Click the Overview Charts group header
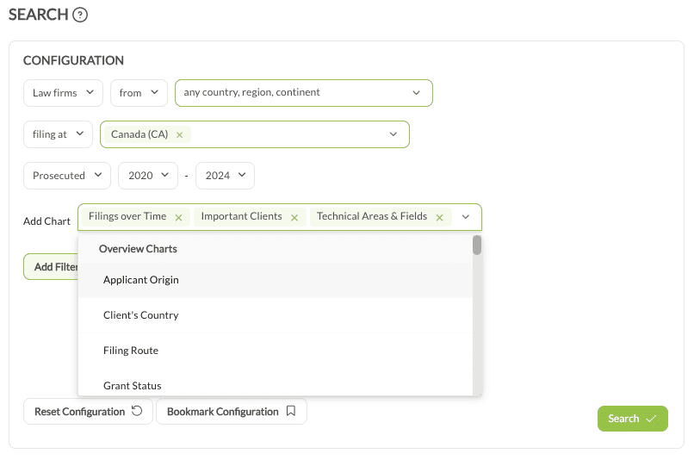Image resolution: width=694 pixels, height=466 pixels. click(x=138, y=249)
